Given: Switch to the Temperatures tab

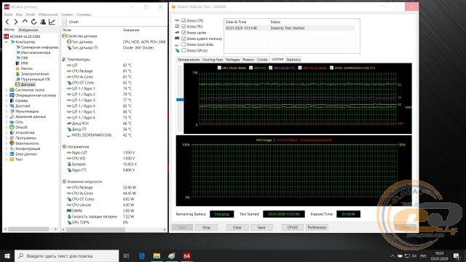Looking at the screenshot, I should [x=189, y=60].
